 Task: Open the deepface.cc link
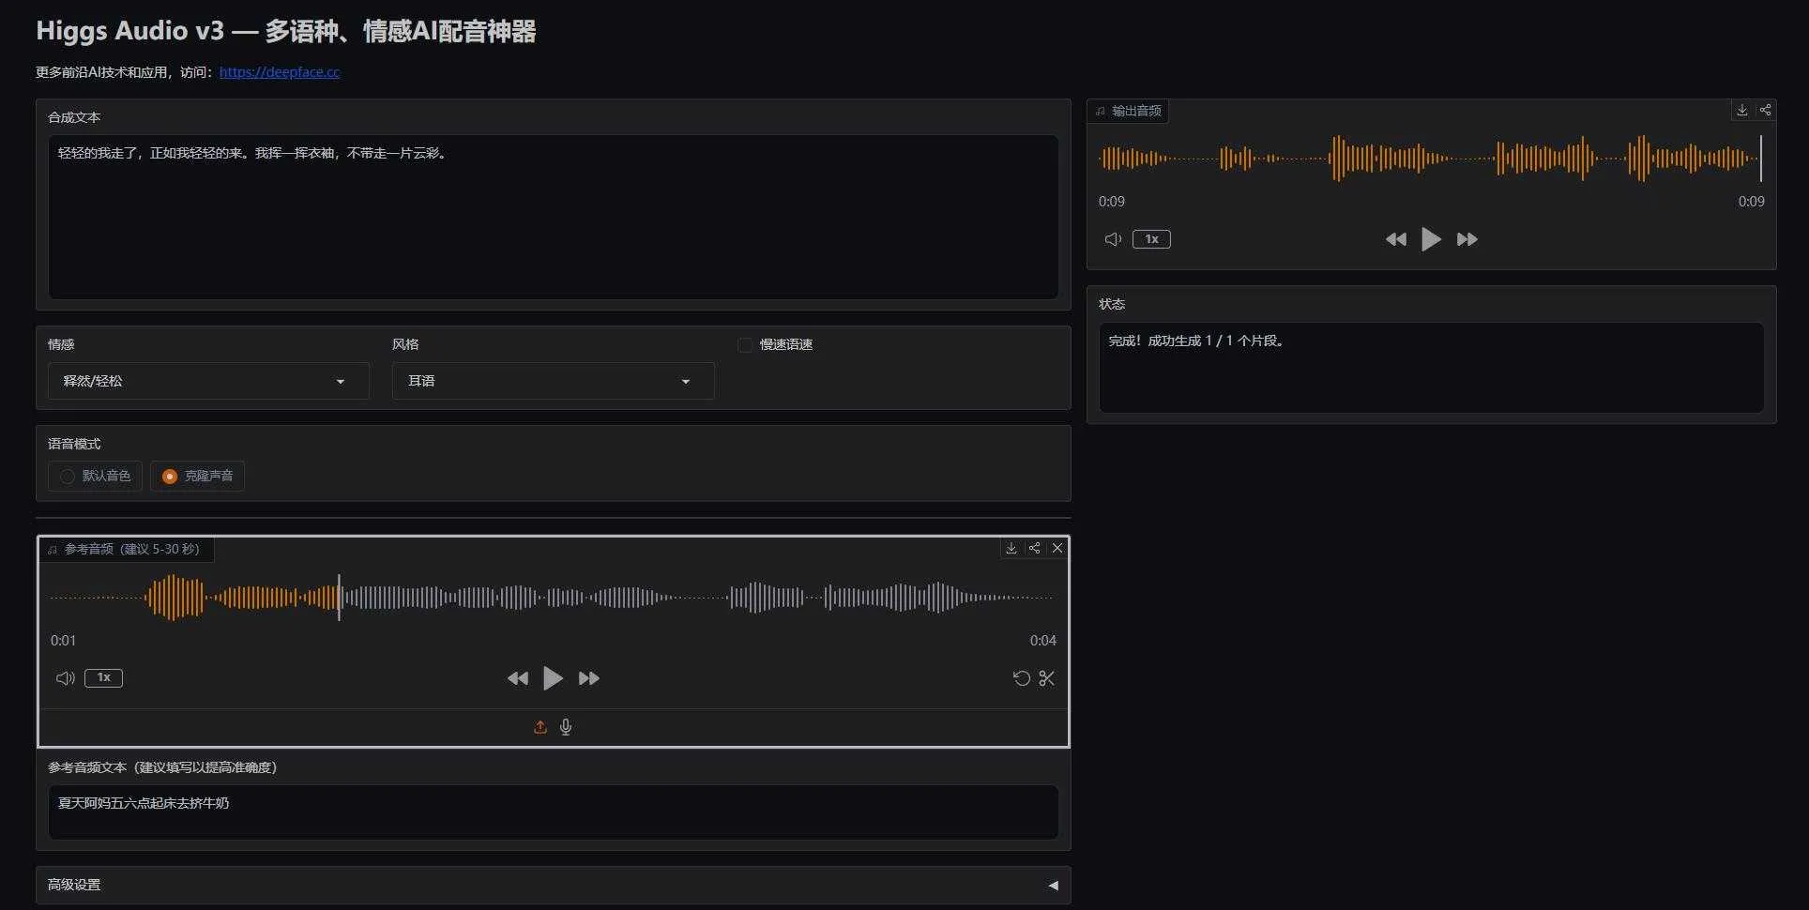280,72
